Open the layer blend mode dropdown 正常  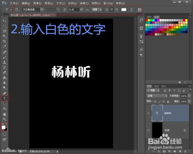click(157, 96)
